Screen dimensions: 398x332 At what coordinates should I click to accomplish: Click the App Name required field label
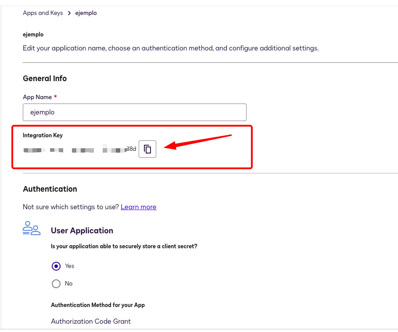tap(37, 97)
